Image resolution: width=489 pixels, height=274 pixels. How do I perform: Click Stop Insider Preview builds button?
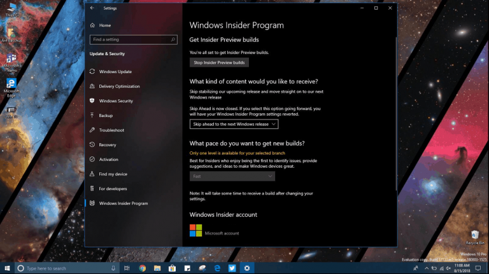pyautogui.click(x=219, y=62)
